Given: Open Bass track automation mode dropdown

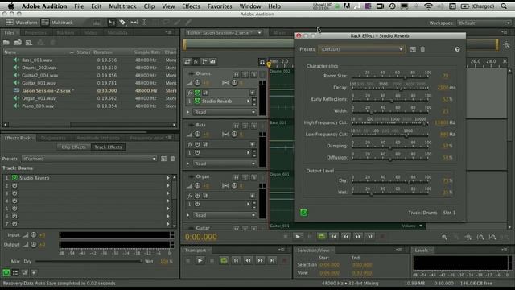Looking at the screenshot, I should coord(225,164).
